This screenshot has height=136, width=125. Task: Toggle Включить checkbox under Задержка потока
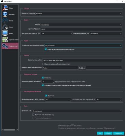(x=43, y=78)
